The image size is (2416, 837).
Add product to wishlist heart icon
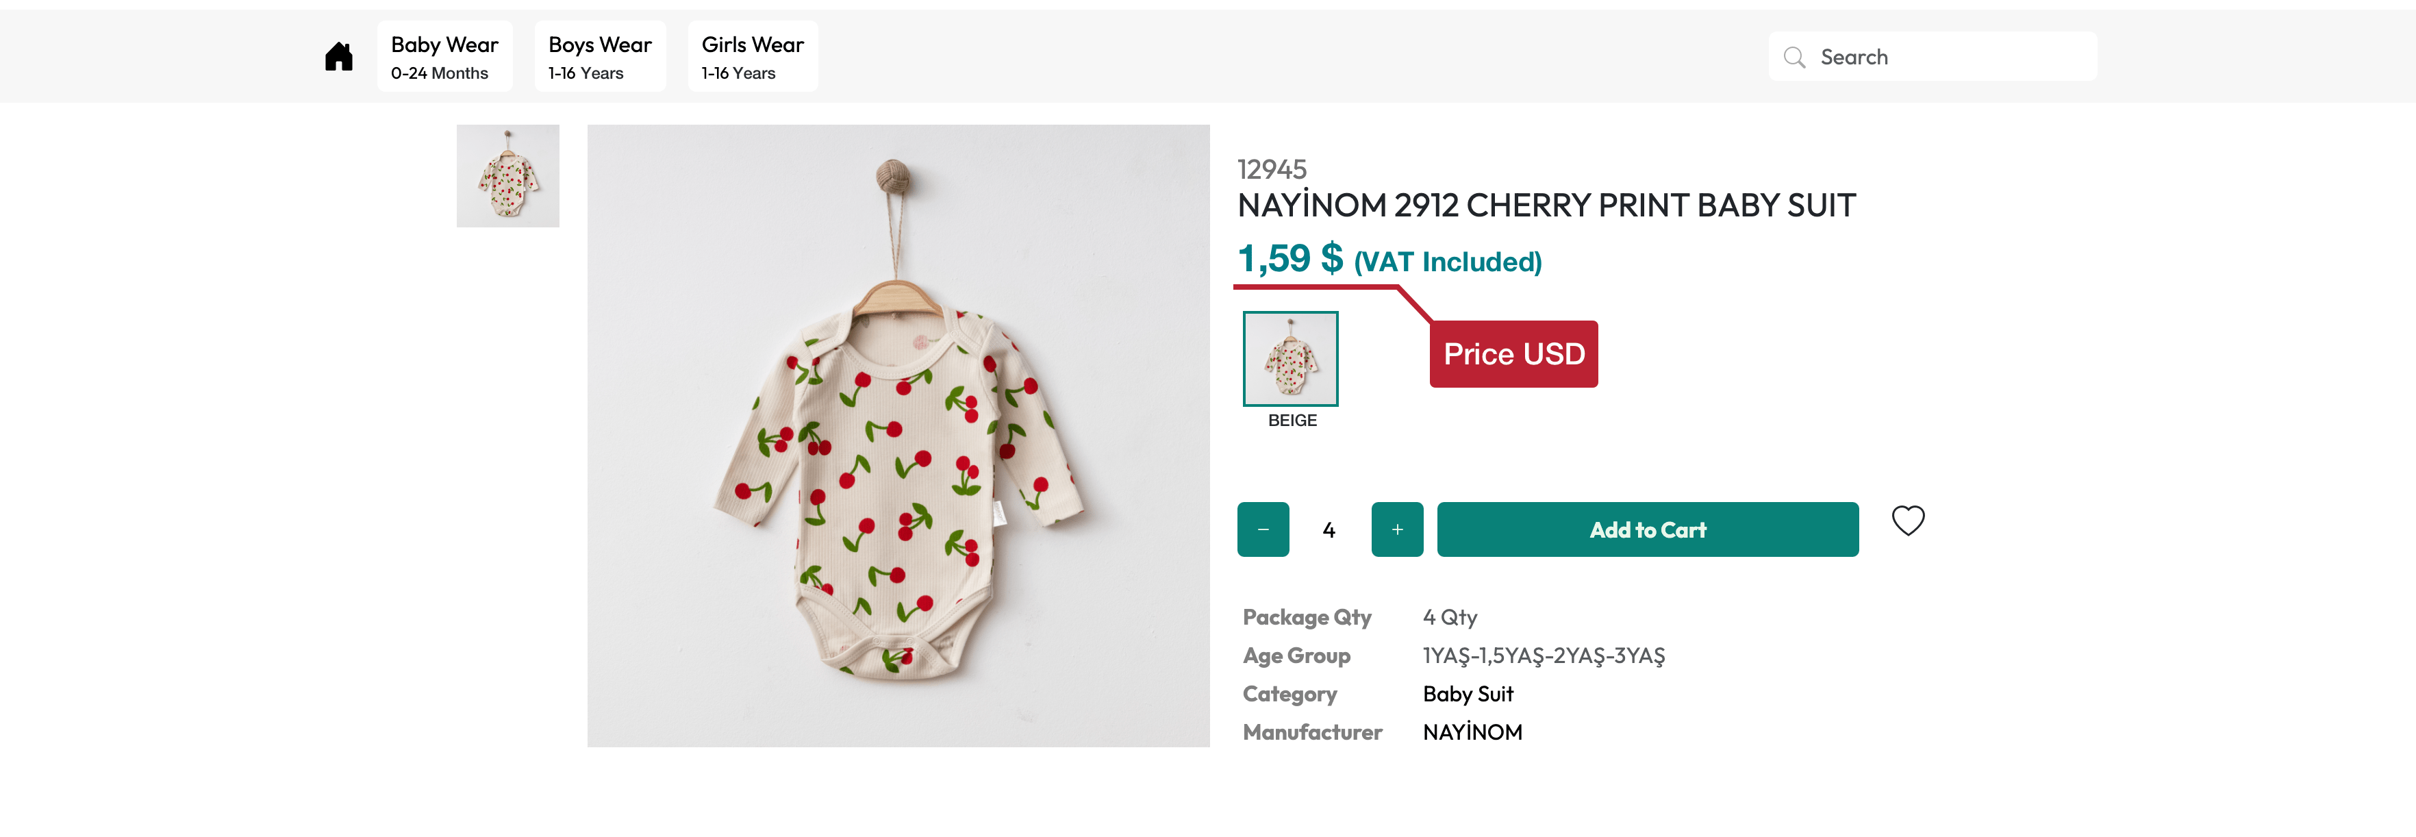coord(1907,521)
